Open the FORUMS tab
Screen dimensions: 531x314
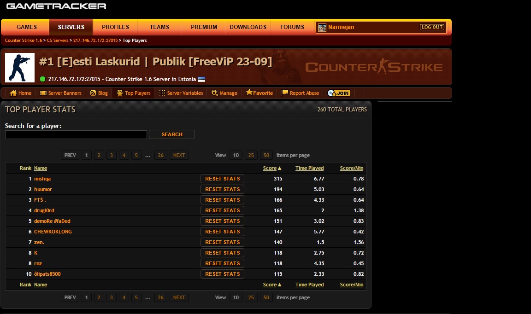[292, 27]
